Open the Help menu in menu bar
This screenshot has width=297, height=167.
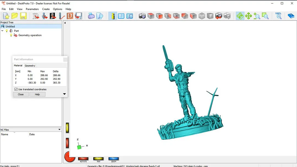[68, 9]
